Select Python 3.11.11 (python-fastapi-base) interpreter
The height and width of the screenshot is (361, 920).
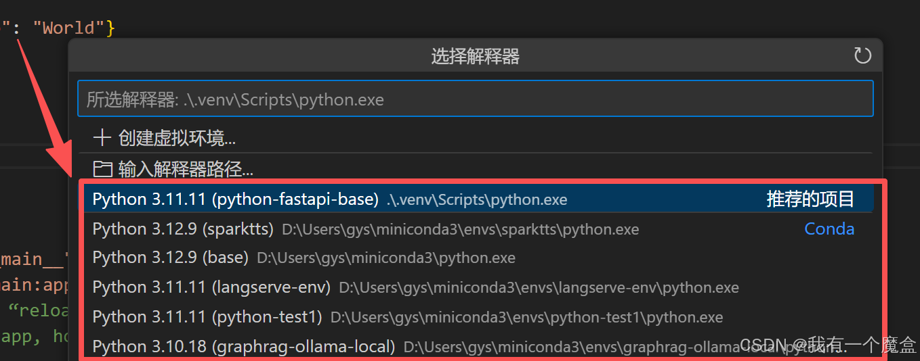pyautogui.click(x=476, y=199)
